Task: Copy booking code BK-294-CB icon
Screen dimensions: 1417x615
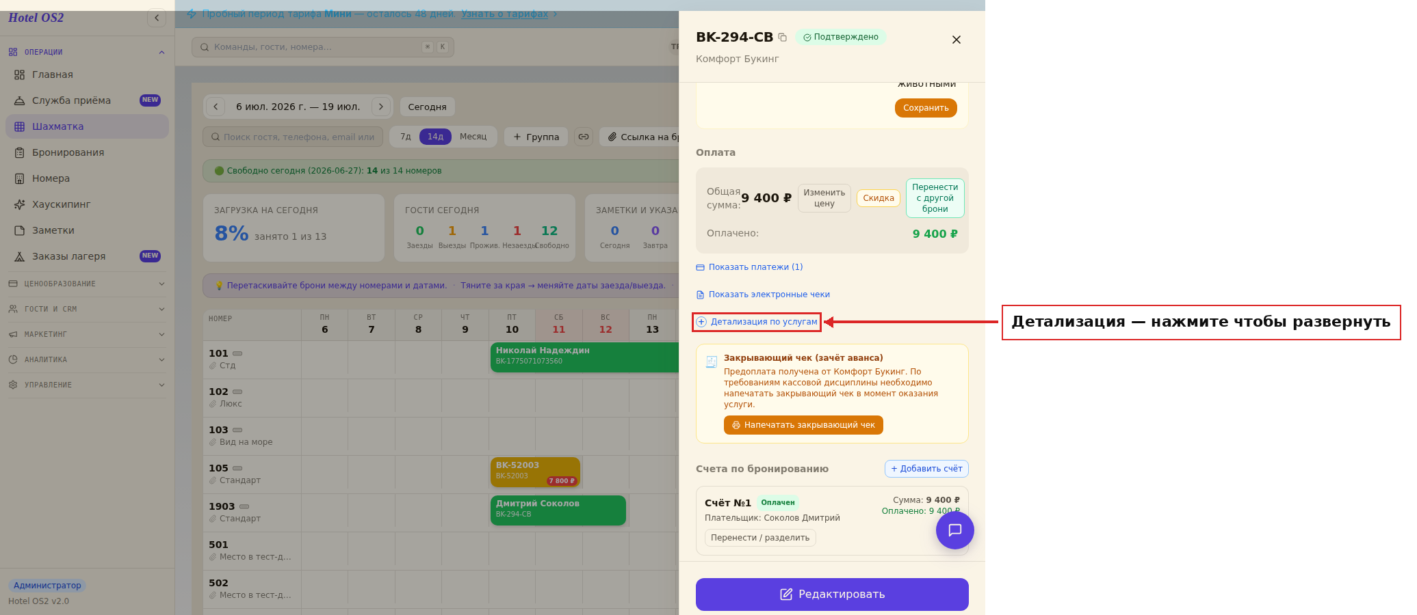Action: tap(783, 38)
